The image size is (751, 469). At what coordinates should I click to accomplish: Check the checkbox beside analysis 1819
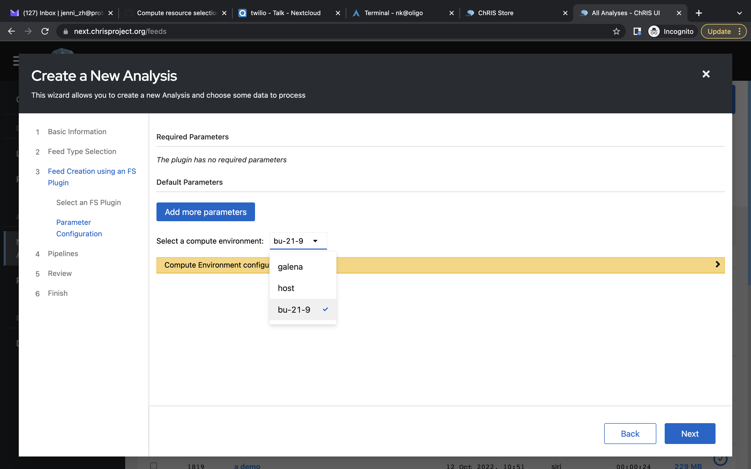point(154,465)
